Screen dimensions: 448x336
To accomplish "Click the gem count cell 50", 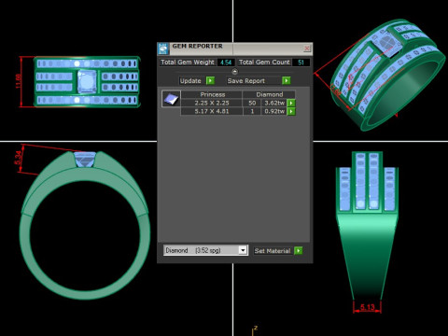I will pos(252,103).
